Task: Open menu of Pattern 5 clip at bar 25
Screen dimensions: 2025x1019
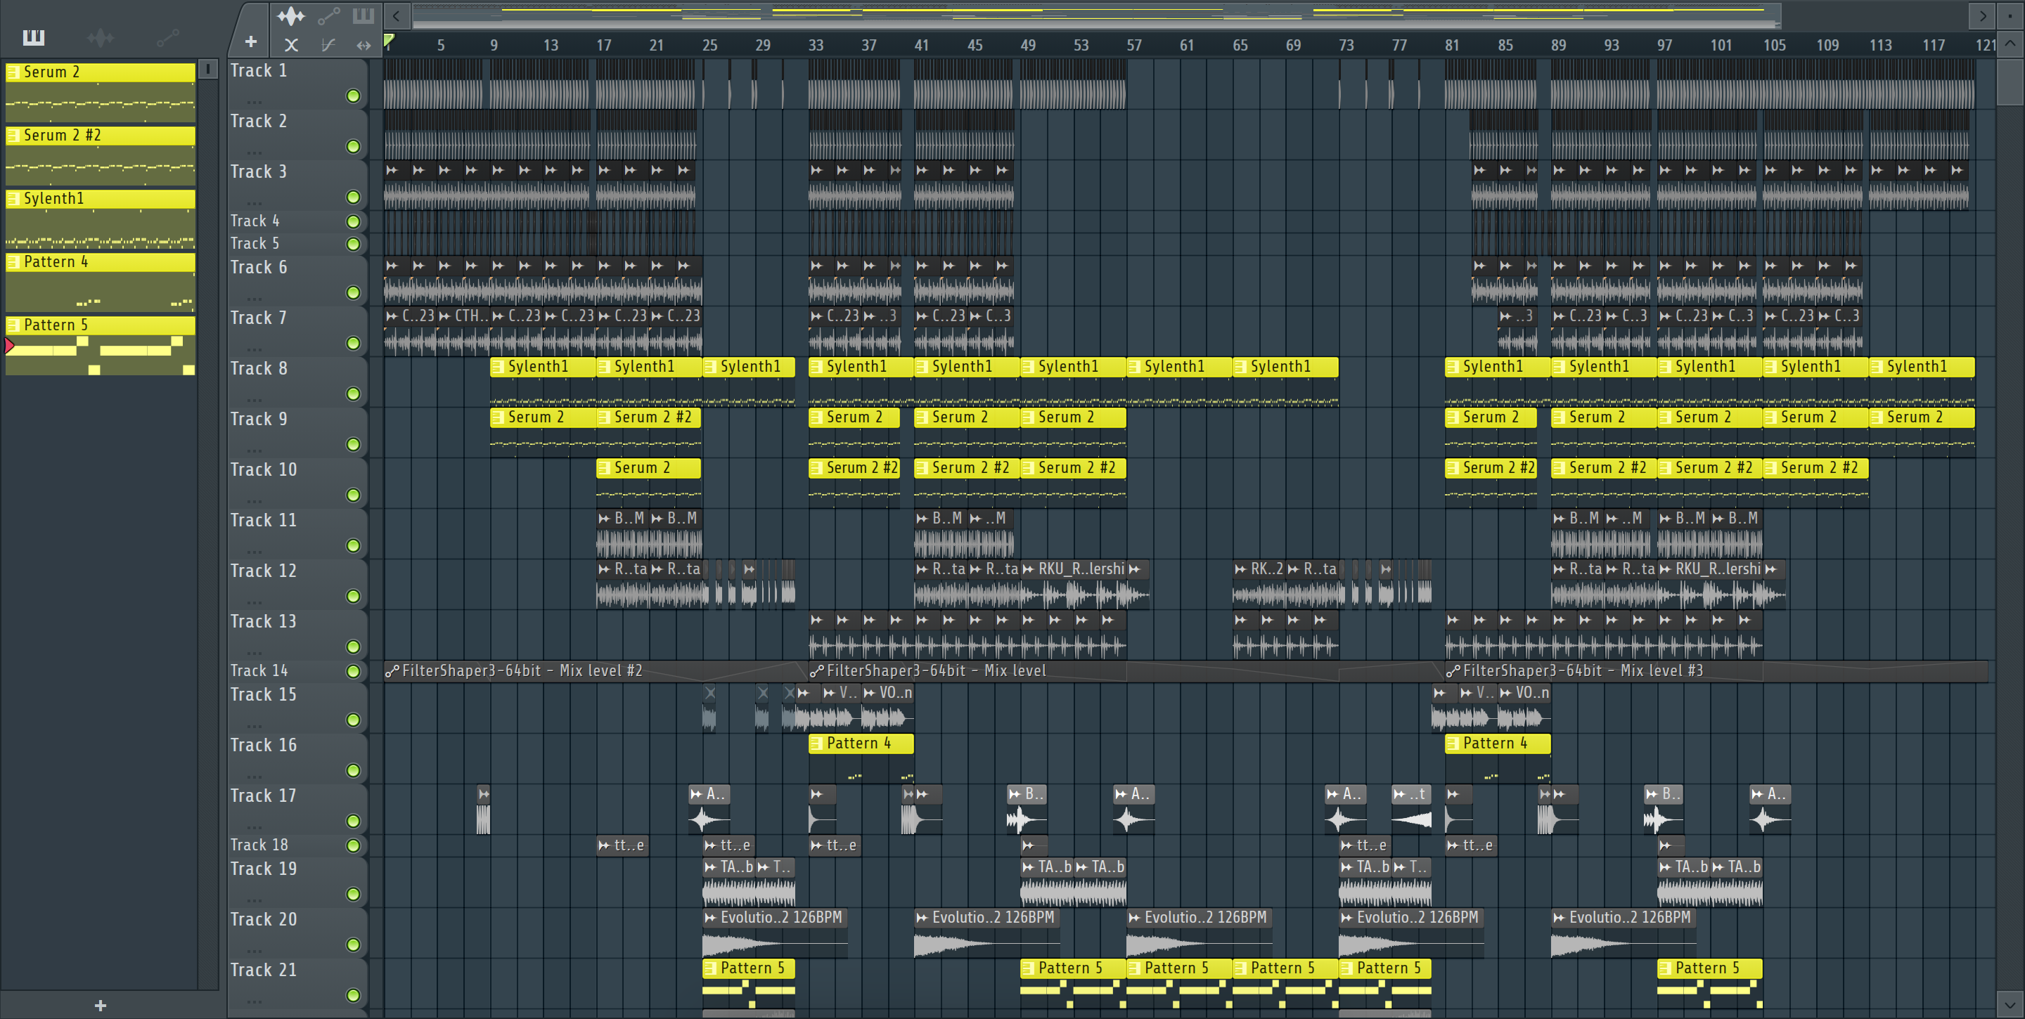Action: 710,968
